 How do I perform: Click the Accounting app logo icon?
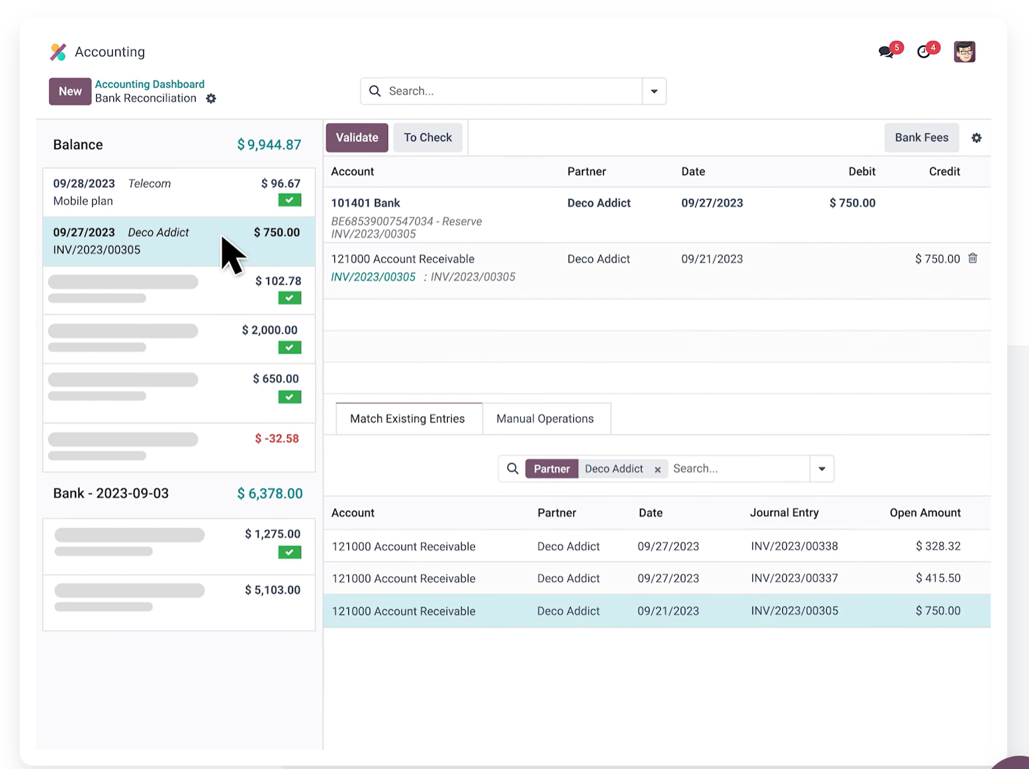[x=58, y=52]
